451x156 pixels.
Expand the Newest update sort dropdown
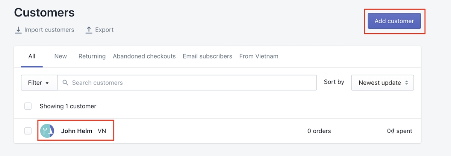point(382,82)
